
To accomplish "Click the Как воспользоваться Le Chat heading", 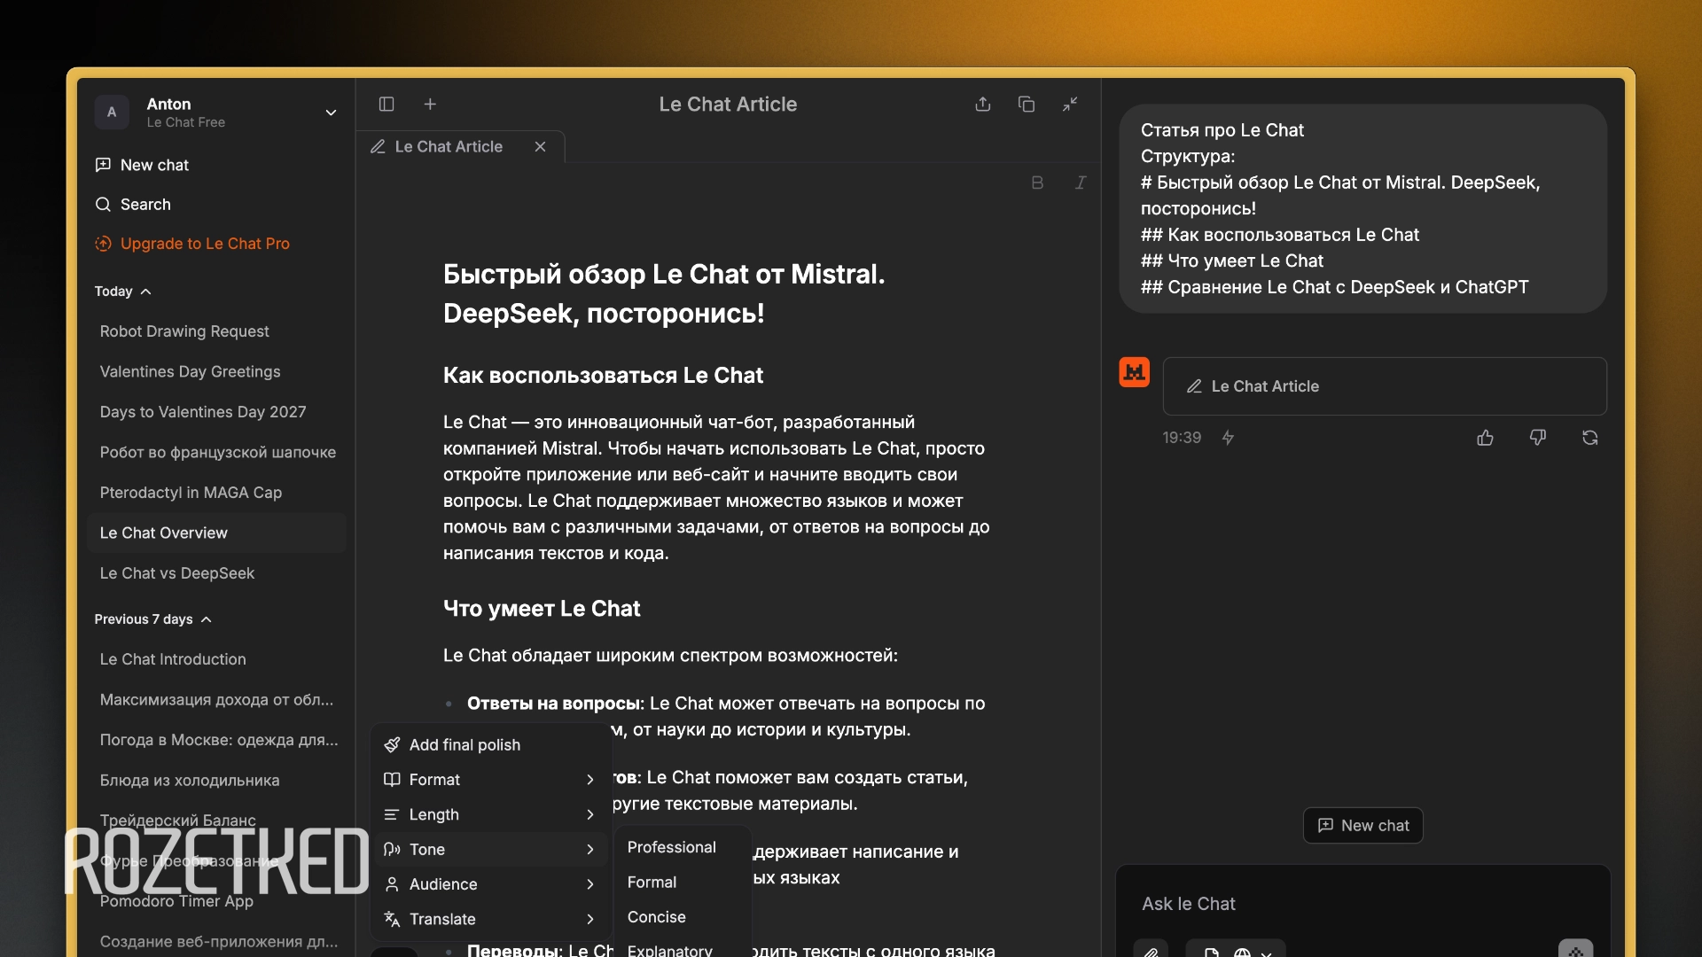I will pos(603,376).
